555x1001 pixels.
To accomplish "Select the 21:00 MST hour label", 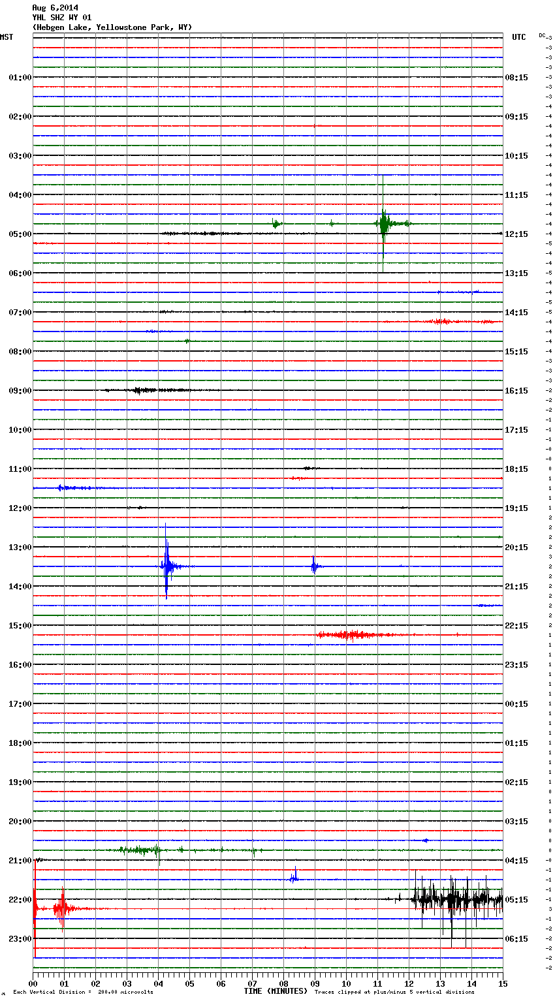I will [20, 861].
